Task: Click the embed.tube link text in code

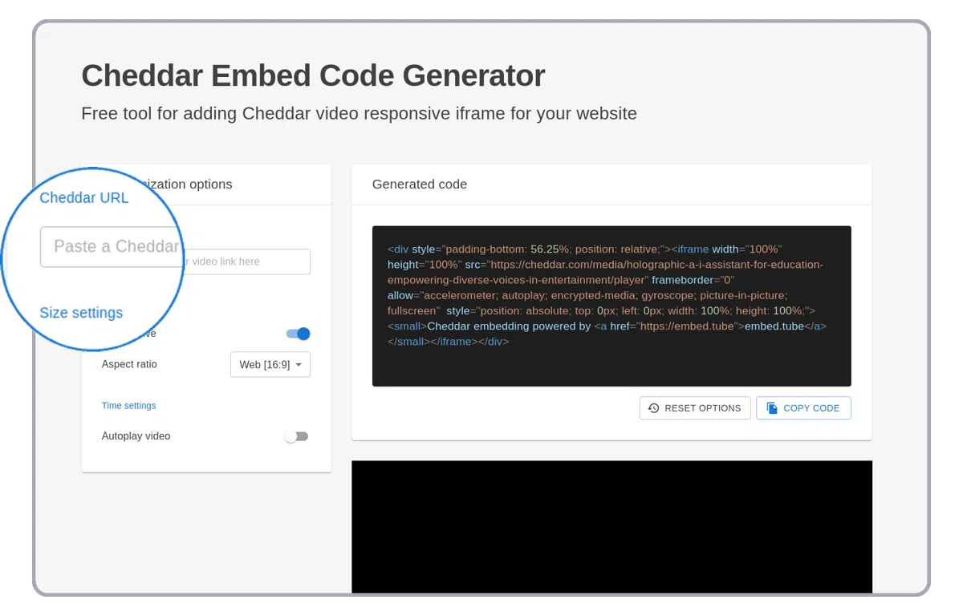Action: click(x=774, y=326)
